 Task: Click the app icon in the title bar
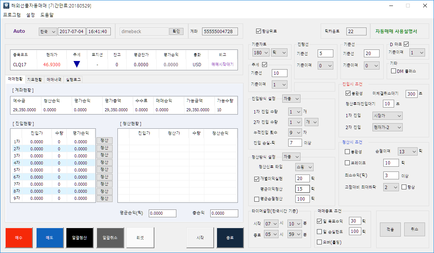pyautogui.click(x=6, y=6)
